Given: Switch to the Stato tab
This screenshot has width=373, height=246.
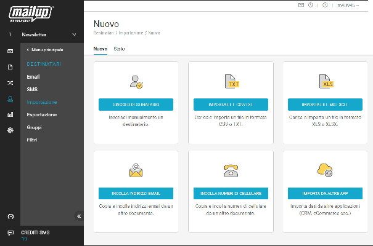Looking at the screenshot, I should [x=119, y=48].
